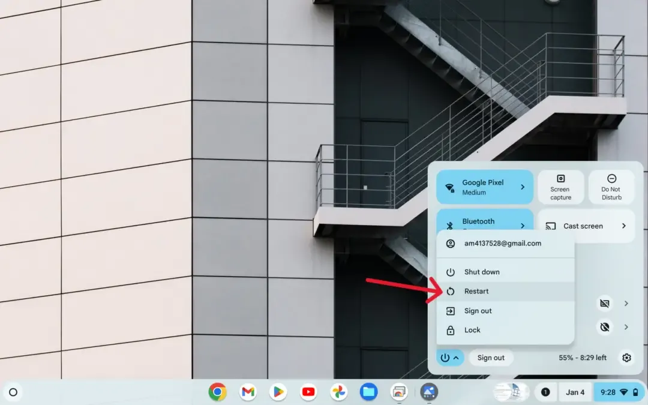Click the am4137528@gmail.com account entry

click(505, 244)
